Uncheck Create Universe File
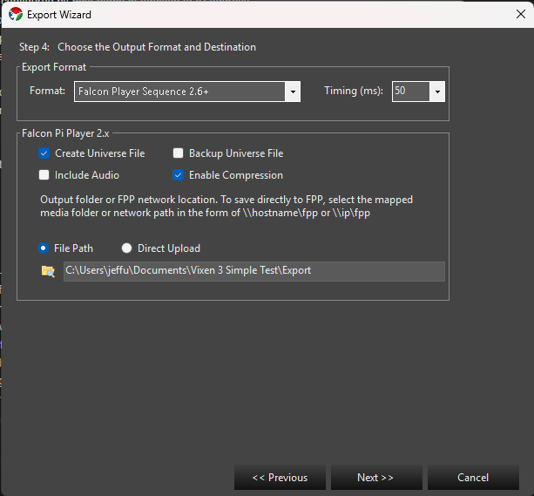The height and width of the screenshot is (496, 534). tap(44, 153)
